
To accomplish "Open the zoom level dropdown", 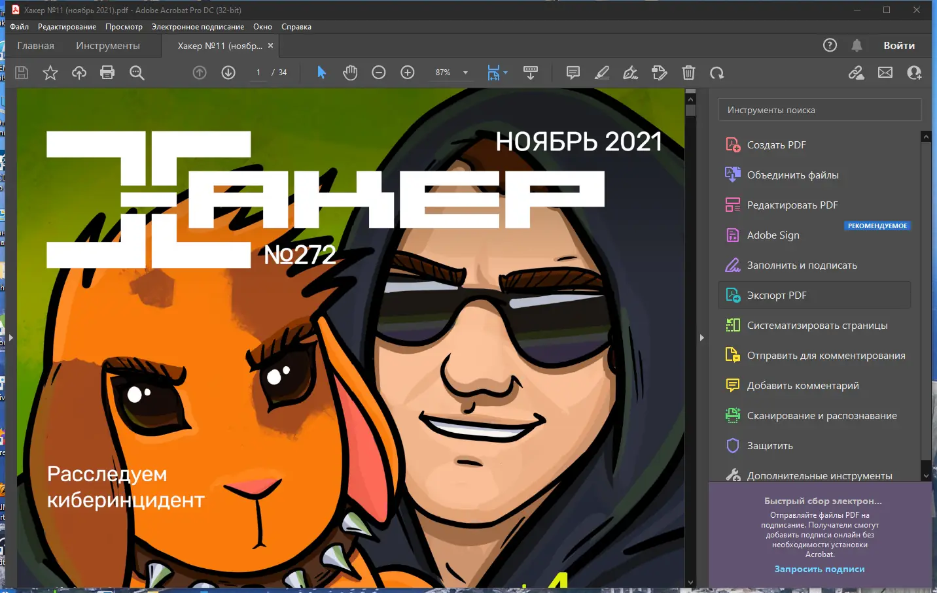I will (x=466, y=73).
